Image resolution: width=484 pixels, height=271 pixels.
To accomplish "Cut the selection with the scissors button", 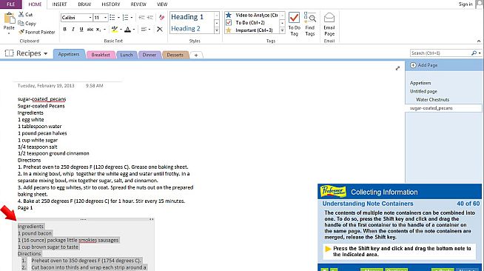I will click(x=25, y=15).
